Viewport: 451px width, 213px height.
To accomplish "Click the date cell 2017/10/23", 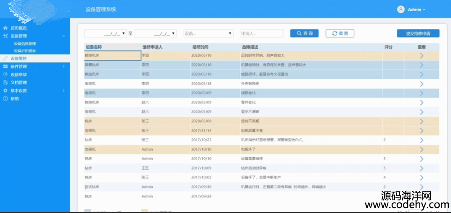I will [x=201, y=140].
